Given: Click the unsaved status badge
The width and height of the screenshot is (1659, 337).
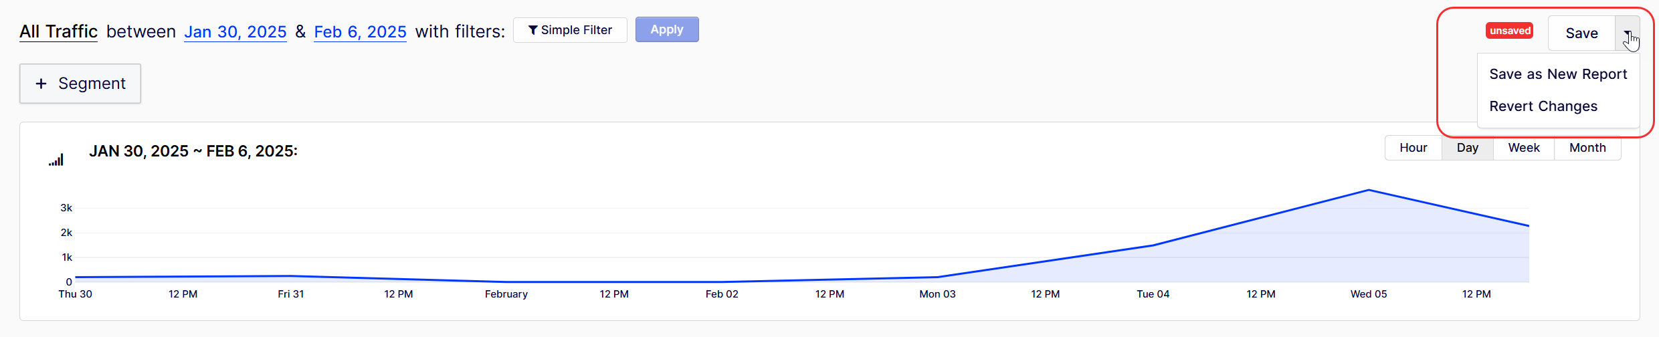Looking at the screenshot, I should click(x=1509, y=31).
